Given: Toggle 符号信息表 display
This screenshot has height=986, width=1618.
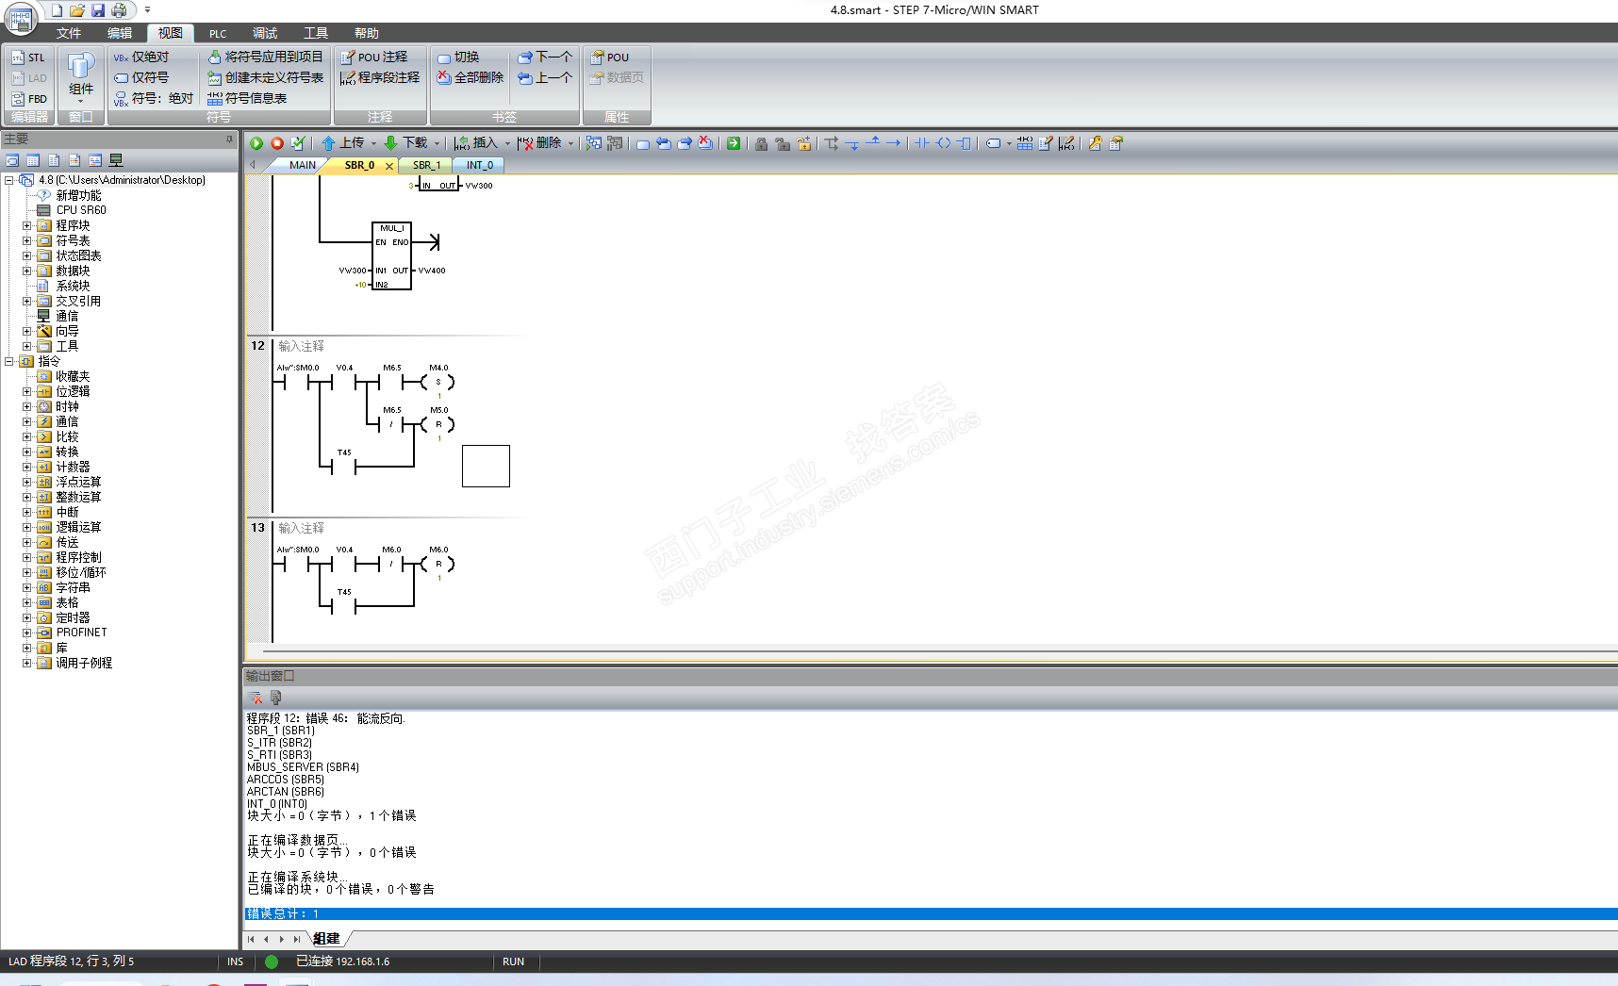Looking at the screenshot, I should 247,99.
